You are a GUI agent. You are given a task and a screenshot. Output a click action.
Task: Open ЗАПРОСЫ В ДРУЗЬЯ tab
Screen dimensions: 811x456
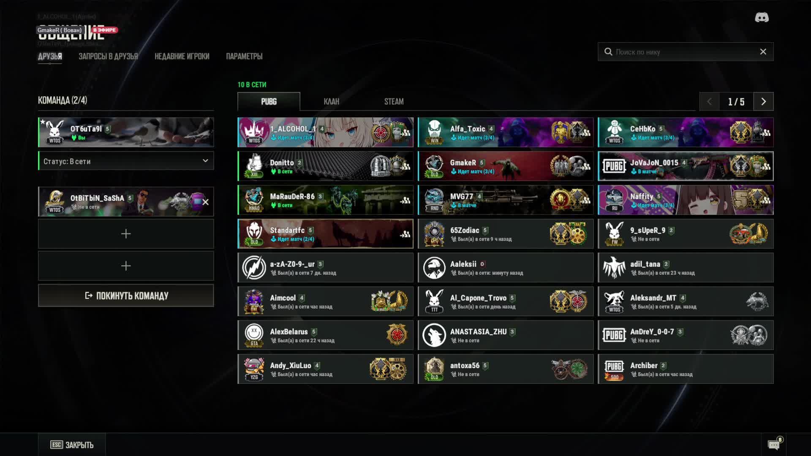pyautogui.click(x=108, y=56)
